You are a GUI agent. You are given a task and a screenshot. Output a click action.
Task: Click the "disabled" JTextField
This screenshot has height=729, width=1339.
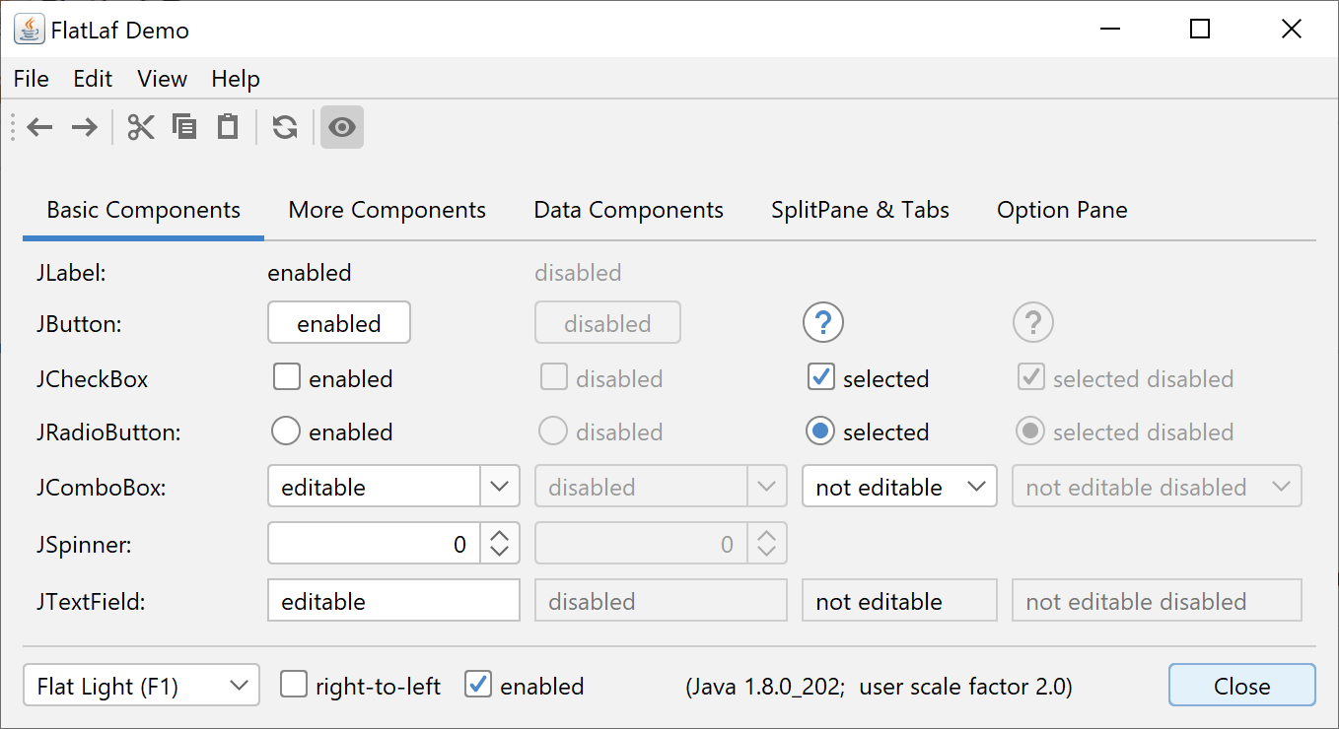tap(661, 600)
